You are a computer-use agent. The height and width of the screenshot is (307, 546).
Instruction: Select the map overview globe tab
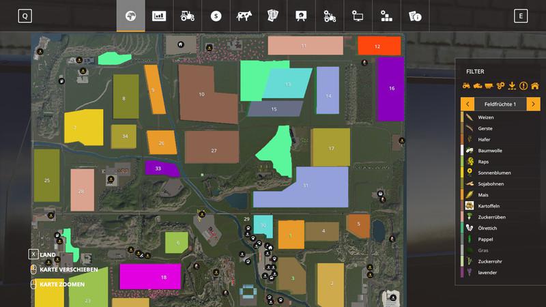(x=130, y=16)
